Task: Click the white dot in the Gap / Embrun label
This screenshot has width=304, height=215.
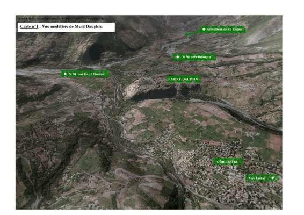Action: pos(65,74)
